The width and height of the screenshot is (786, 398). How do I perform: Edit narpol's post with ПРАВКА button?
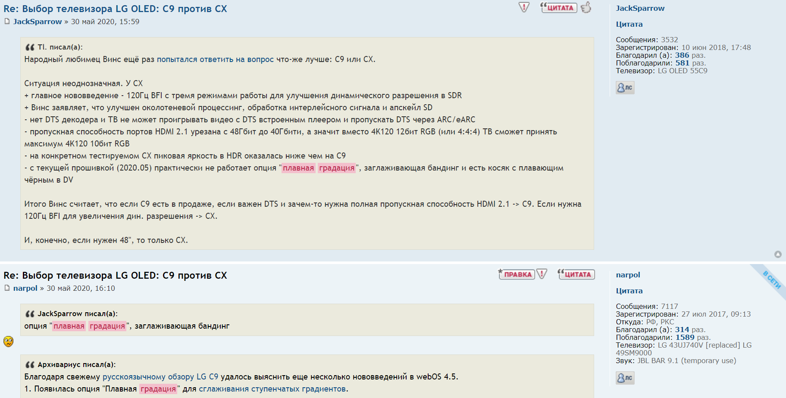tap(517, 274)
